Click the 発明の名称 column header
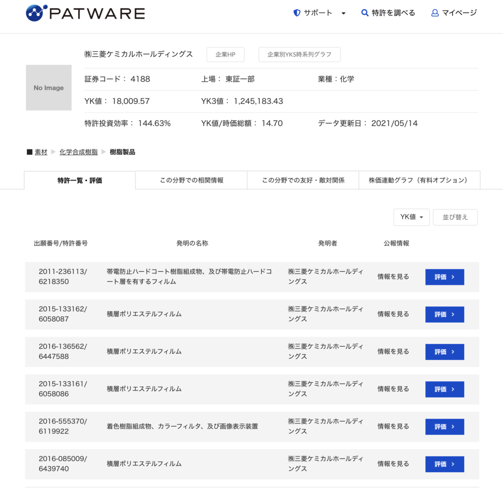 [192, 243]
